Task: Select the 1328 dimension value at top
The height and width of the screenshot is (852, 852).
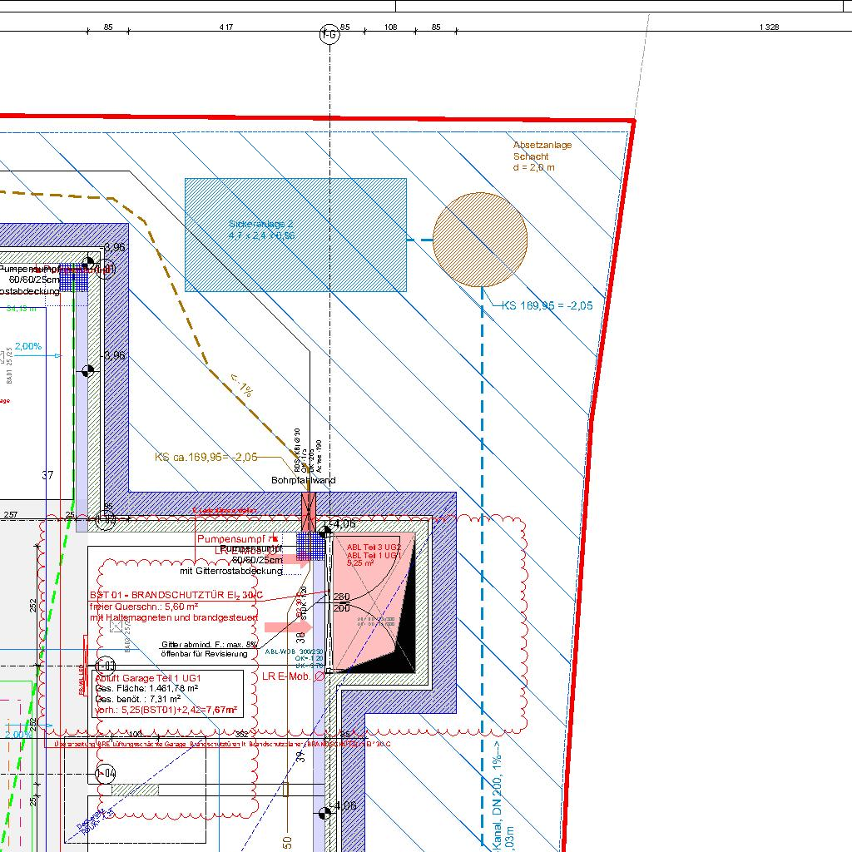Action: click(x=769, y=27)
